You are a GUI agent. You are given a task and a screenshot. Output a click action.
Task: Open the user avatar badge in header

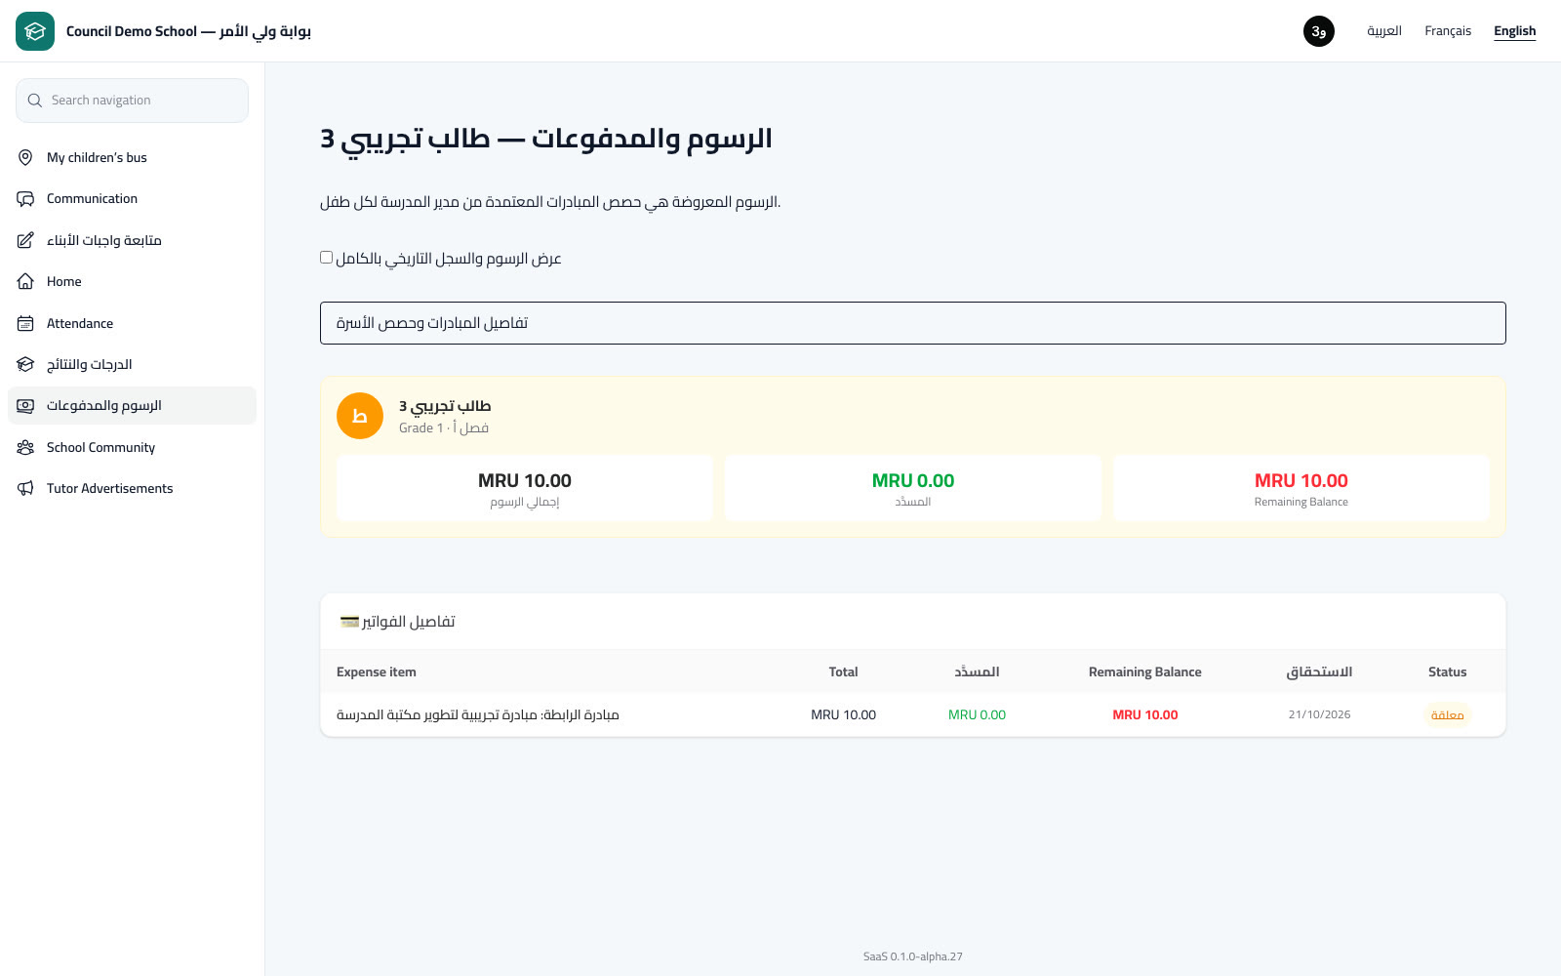pyautogui.click(x=1319, y=31)
